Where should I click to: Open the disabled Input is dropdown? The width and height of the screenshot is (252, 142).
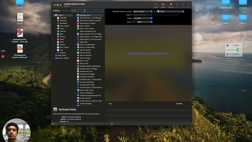(x=143, y=15)
